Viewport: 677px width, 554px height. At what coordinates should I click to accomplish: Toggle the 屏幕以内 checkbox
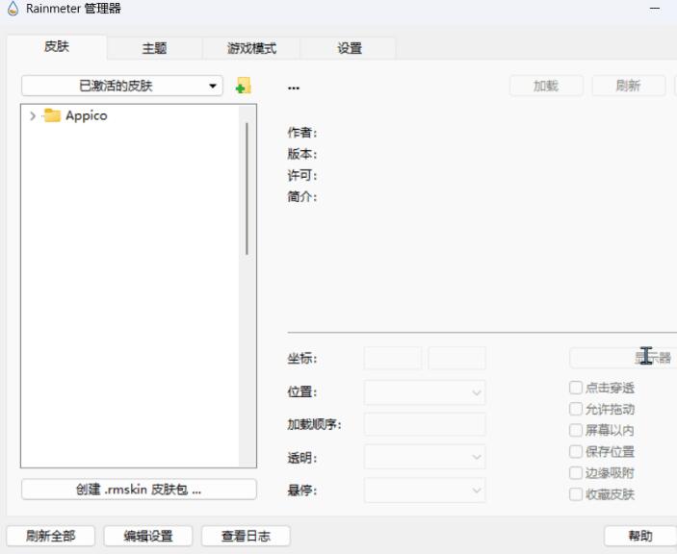576,430
